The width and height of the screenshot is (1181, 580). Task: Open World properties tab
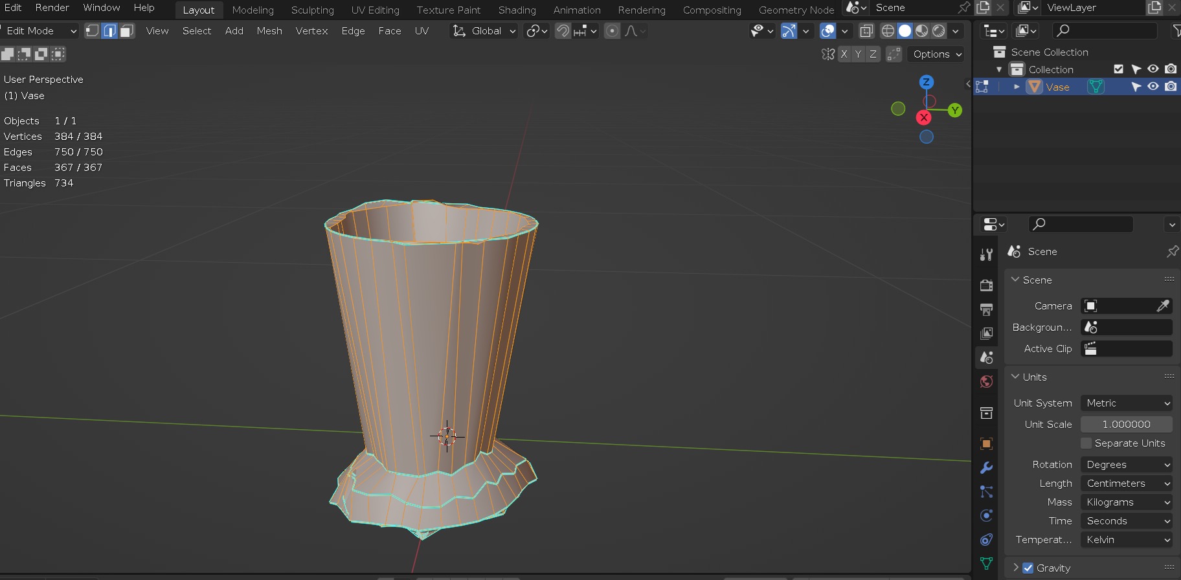click(986, 381)
